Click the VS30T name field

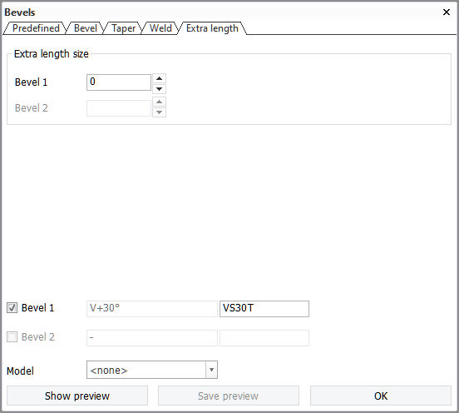pos(264,309)
